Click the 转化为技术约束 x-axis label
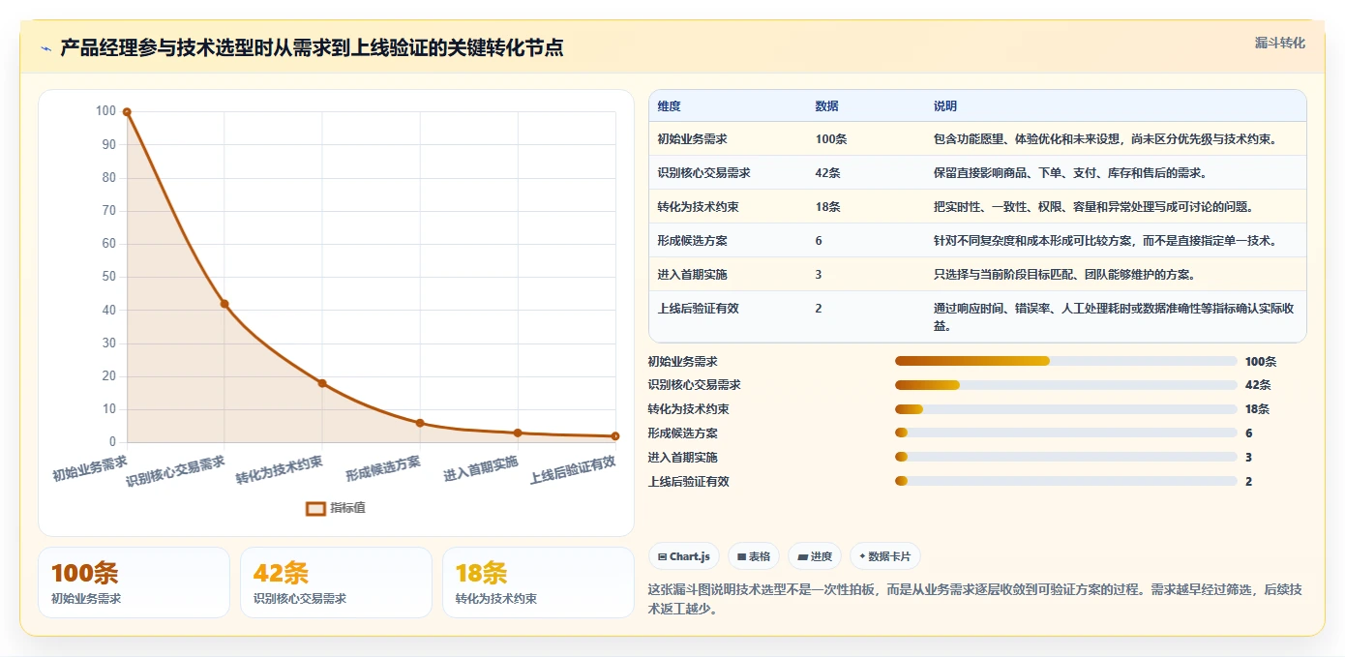 click(x=279, y=469)
